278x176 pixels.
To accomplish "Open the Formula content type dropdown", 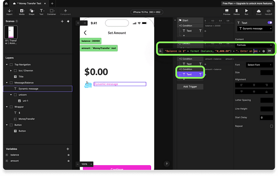I will click(254, 45).
